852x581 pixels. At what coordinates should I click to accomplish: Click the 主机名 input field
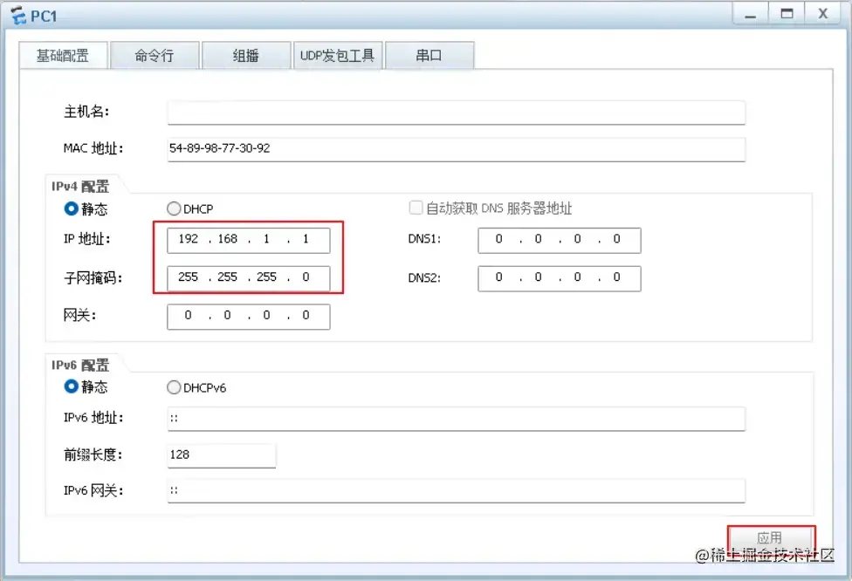pos(456,113)
